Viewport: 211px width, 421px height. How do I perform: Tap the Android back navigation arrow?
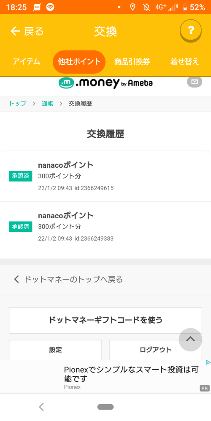pos(41,407)
